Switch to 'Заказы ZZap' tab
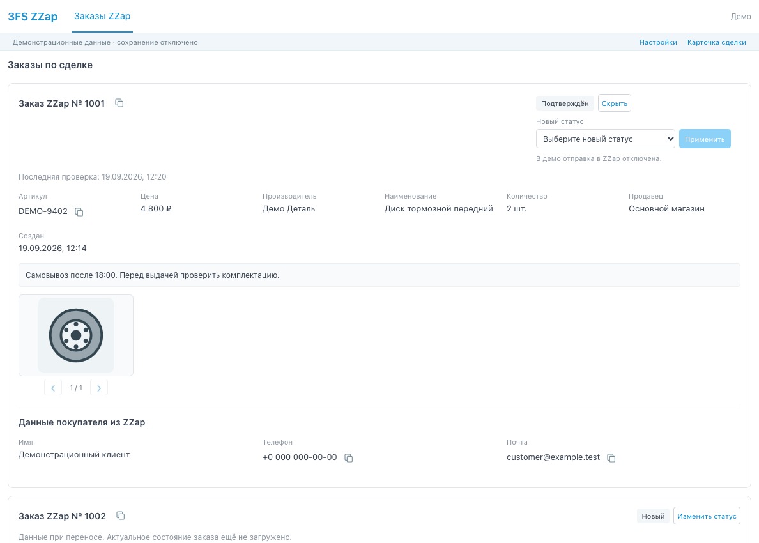Viewport: 759px width, 543px height. [x=102, y=16]
